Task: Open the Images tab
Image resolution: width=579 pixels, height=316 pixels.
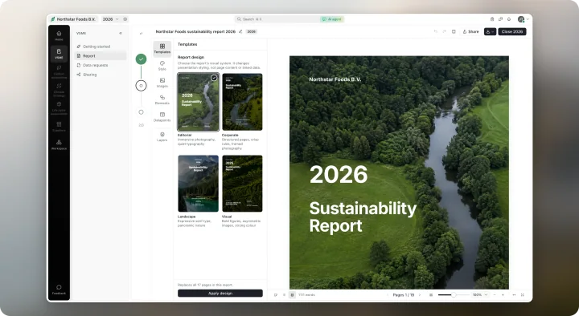Action: click(162, 83)
